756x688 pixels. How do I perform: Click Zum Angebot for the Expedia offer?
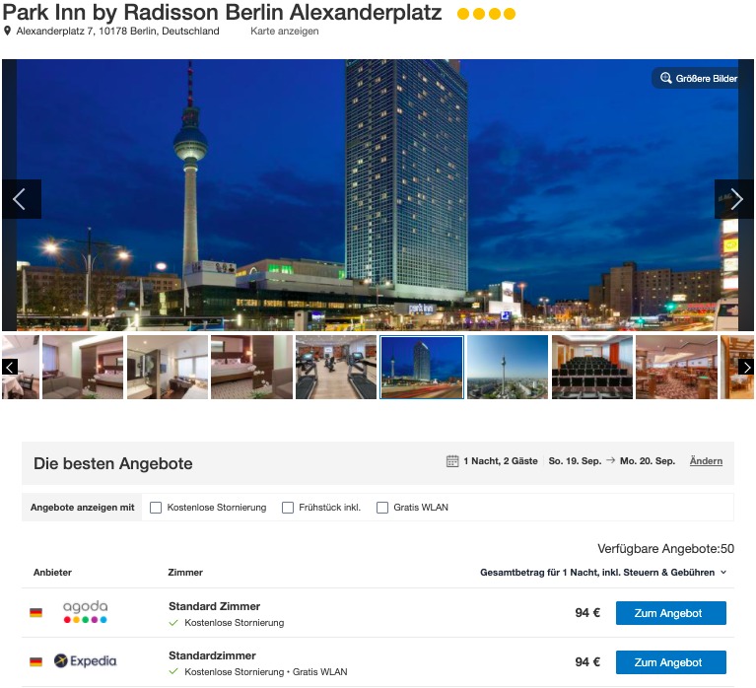[670, 662]
